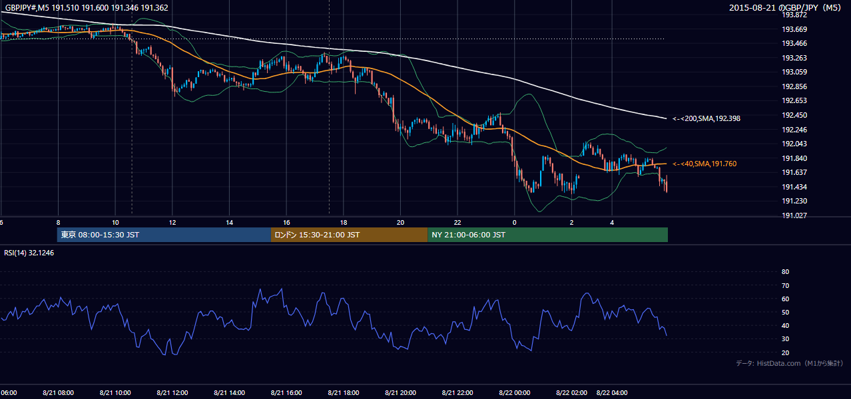
Task: Click the price axis value 191.027
Action: pyautogui.click(x=795, y=215)
